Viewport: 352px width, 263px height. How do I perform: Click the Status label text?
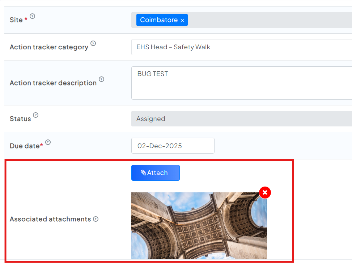(x=20, y=119)
